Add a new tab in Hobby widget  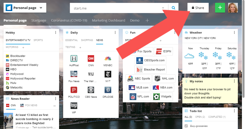point(23,47)
